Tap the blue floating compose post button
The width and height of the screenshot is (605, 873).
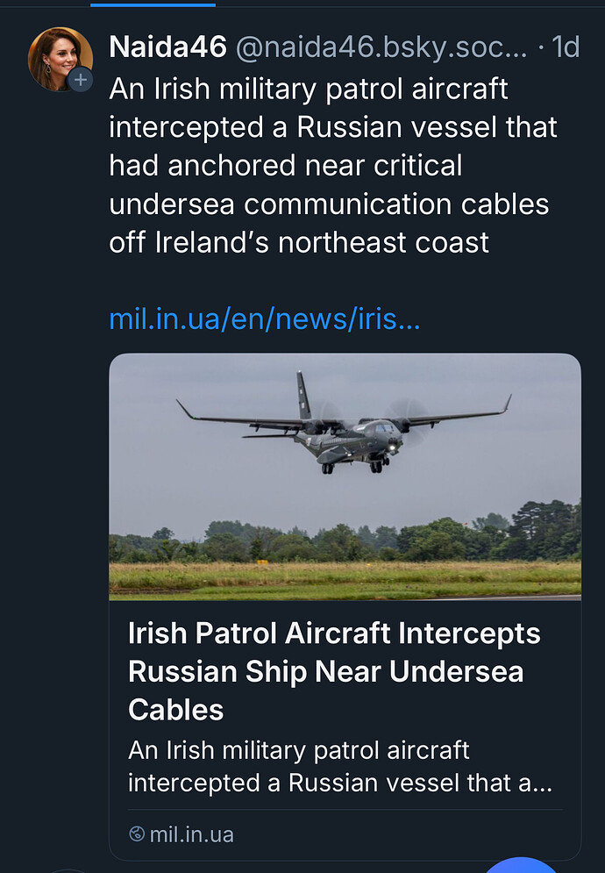pos(521,866)
